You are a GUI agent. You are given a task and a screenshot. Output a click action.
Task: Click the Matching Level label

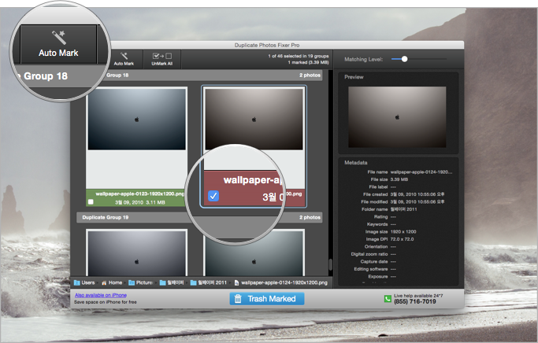[x=363, y=59]
